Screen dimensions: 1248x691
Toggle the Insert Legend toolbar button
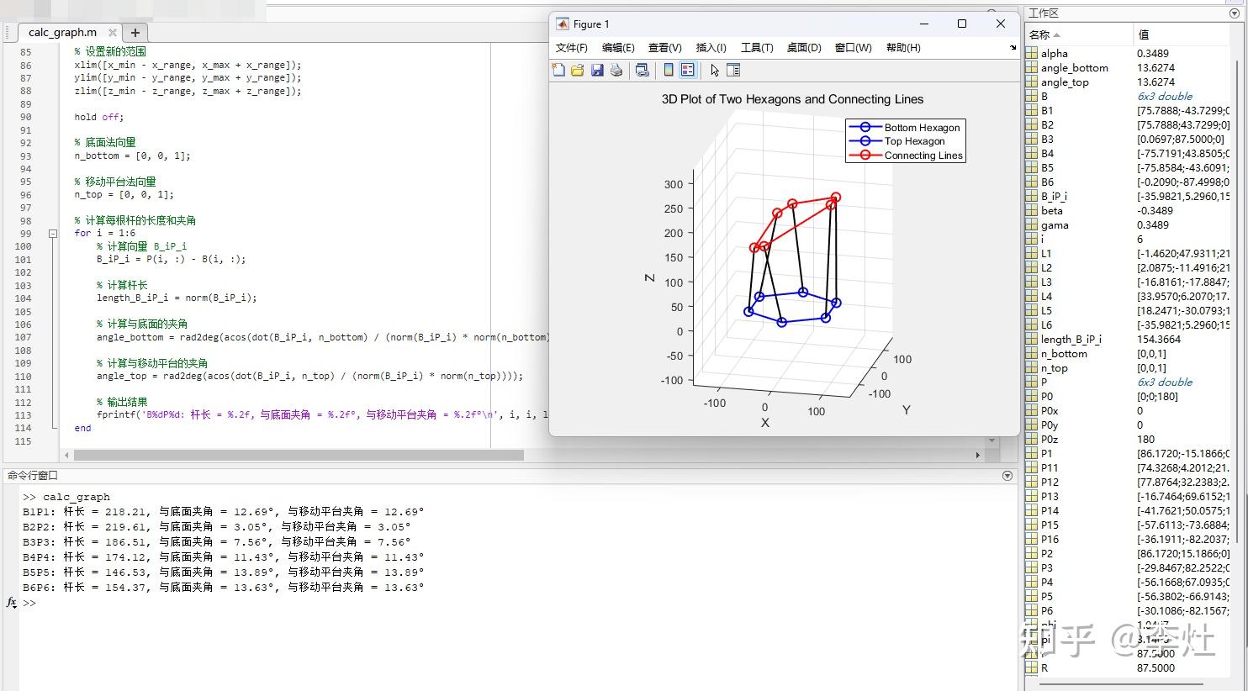(688, 71)
